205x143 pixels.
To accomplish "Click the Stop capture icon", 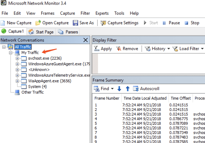I will [186, 23].
